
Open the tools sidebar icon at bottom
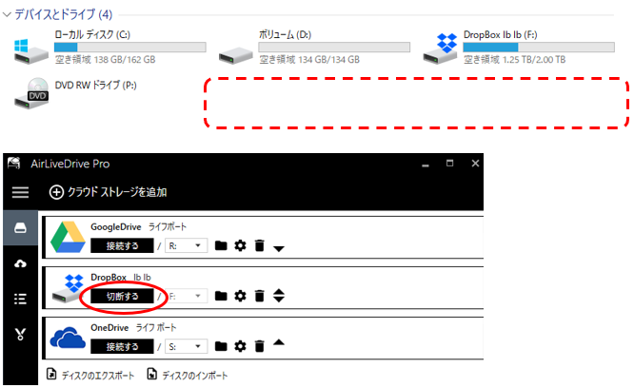point(20,334)
